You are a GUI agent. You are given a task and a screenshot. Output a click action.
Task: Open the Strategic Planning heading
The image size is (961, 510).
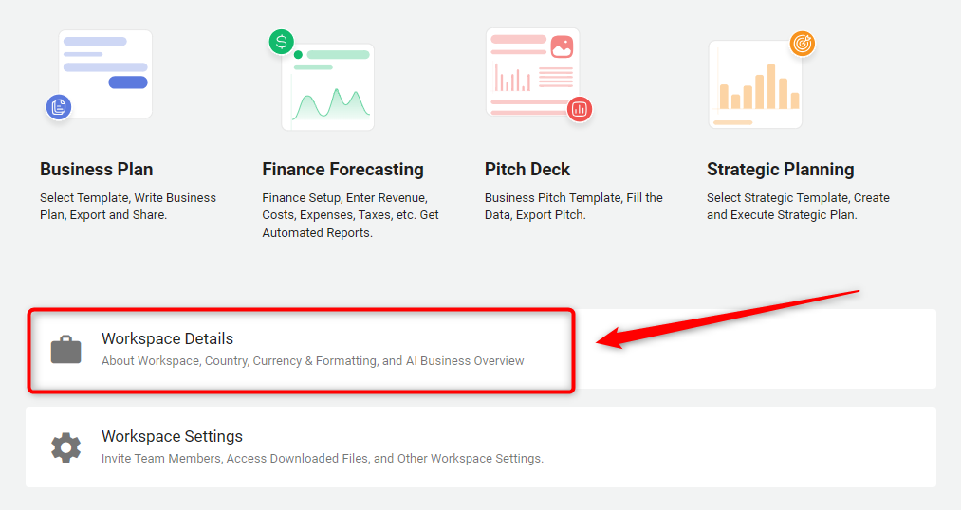(780, 170)
